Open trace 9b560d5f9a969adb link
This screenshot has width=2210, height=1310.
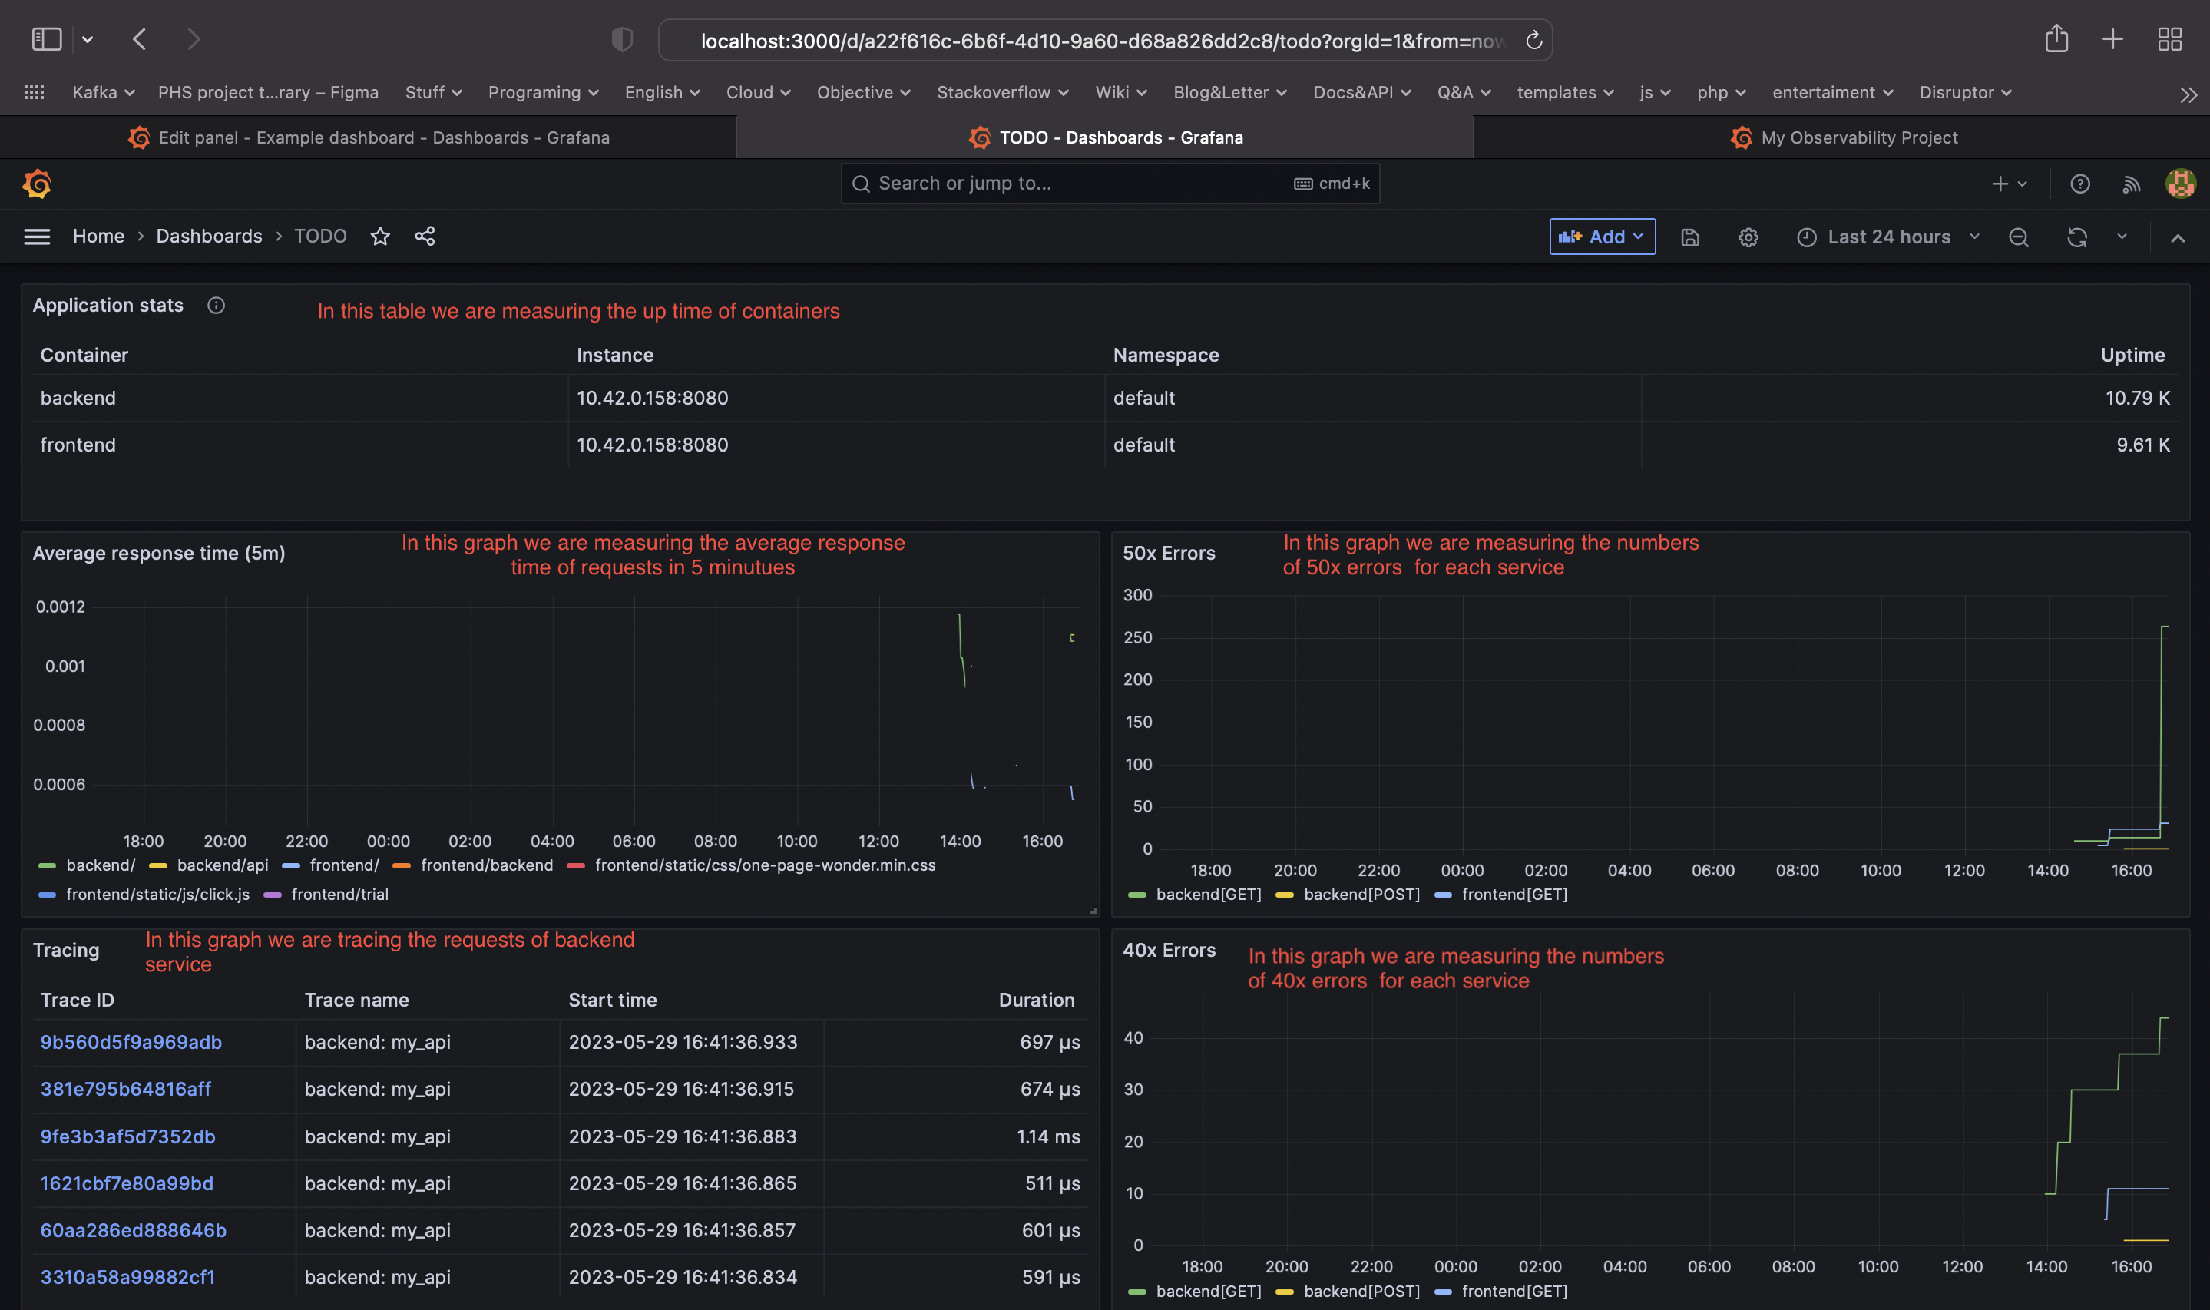point(131,1042)
